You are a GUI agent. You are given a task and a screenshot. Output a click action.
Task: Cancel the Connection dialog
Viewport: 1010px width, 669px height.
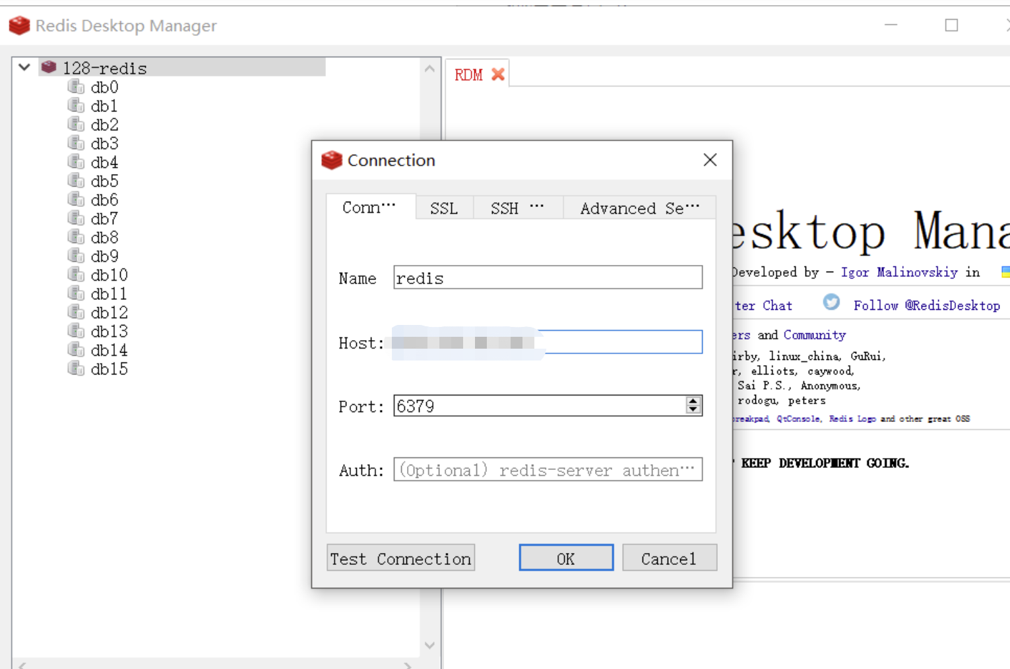coord(669,558)
